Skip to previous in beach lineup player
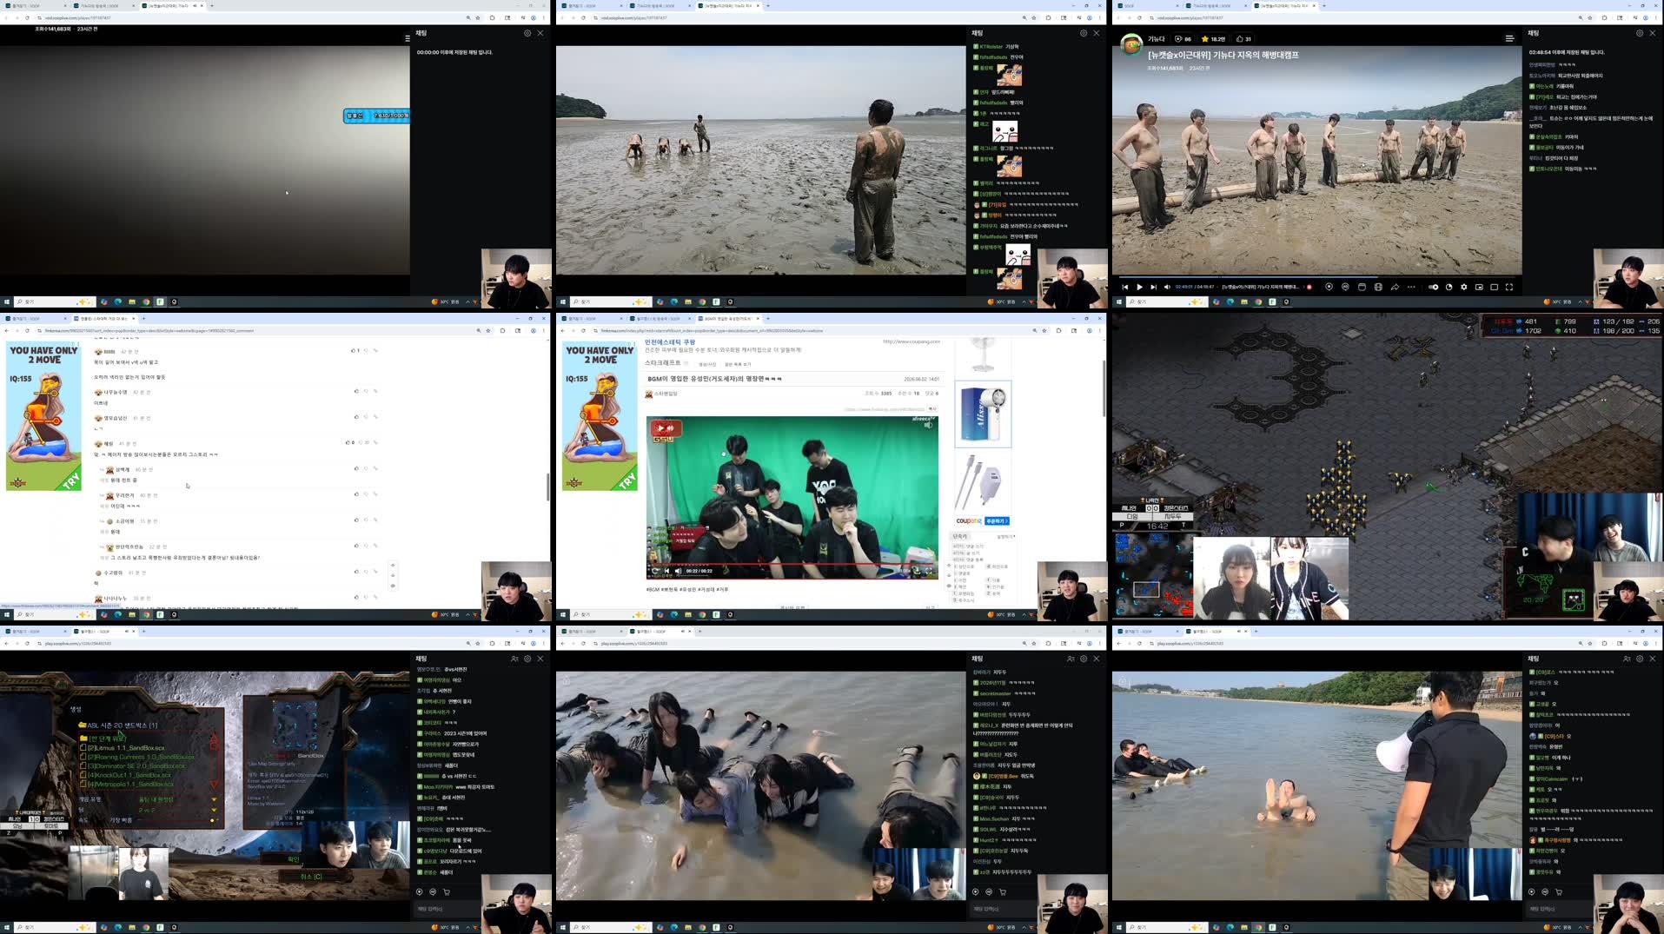 point(1124,287)
